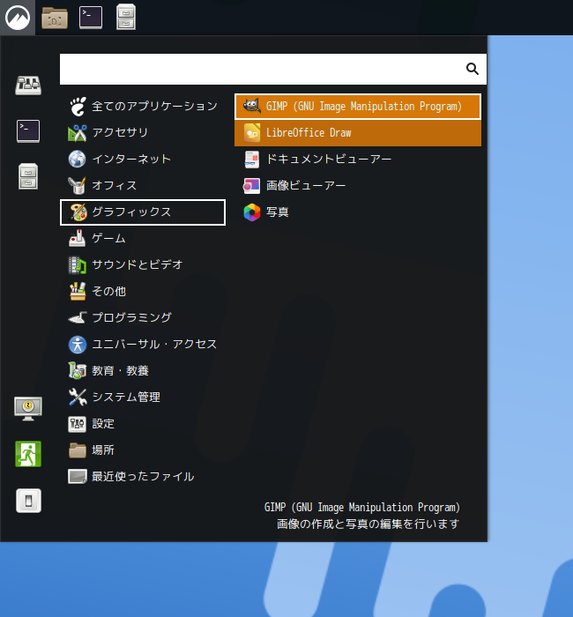Click the universal access person icon

click(x=78, y=345)
